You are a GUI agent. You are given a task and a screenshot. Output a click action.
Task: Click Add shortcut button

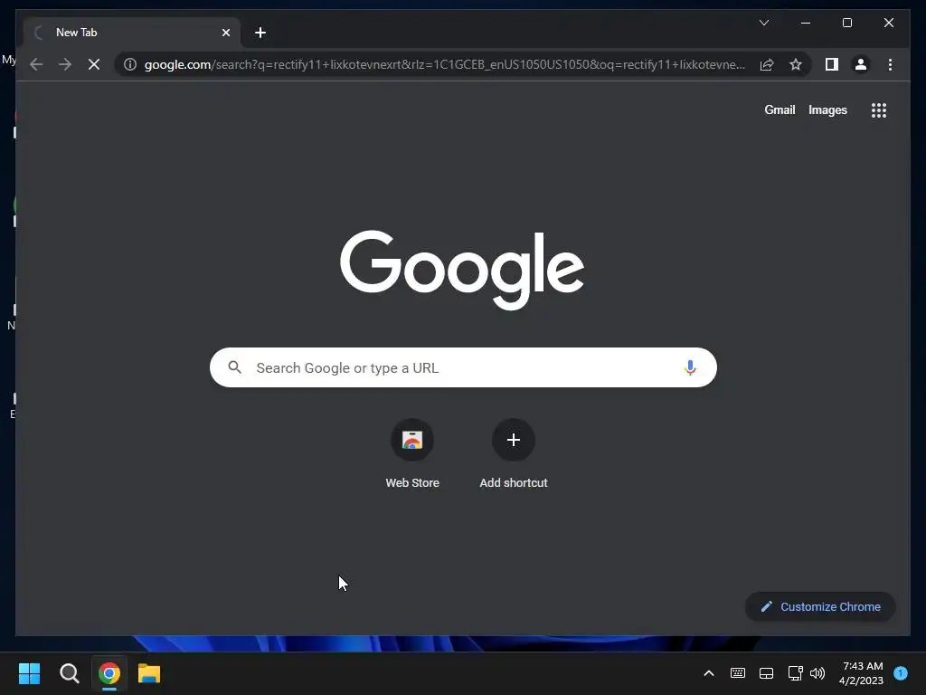514,453
